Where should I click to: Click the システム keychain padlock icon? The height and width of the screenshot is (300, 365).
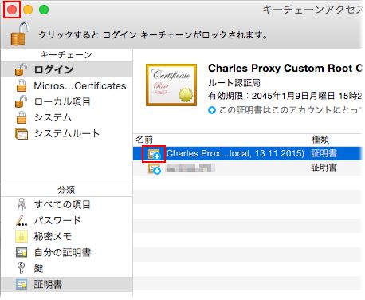click(22, 117)
